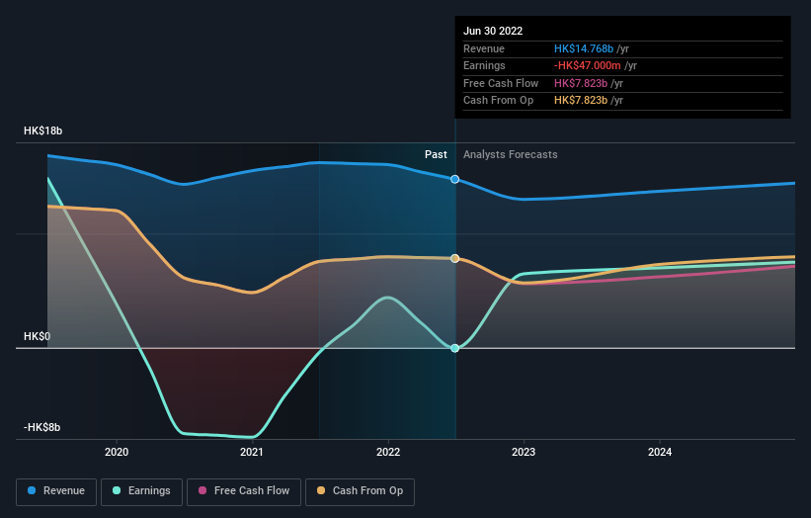Screen dimensions: 811x518
Task: Toggle the Earnings legend button
Action: click(141, 491)
